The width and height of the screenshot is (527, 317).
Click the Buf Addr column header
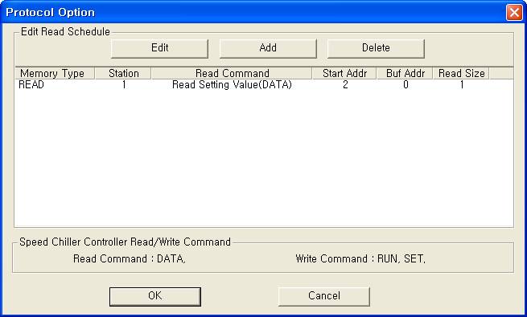[x=405, y=73]
